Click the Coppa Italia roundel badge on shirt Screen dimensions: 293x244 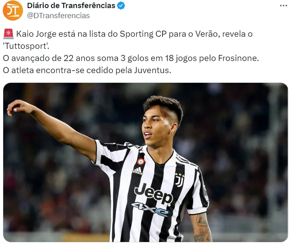(141, 162)
